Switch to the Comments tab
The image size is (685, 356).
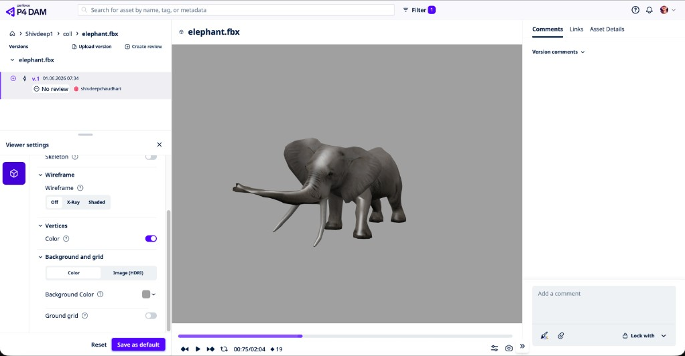click(548, 29)
